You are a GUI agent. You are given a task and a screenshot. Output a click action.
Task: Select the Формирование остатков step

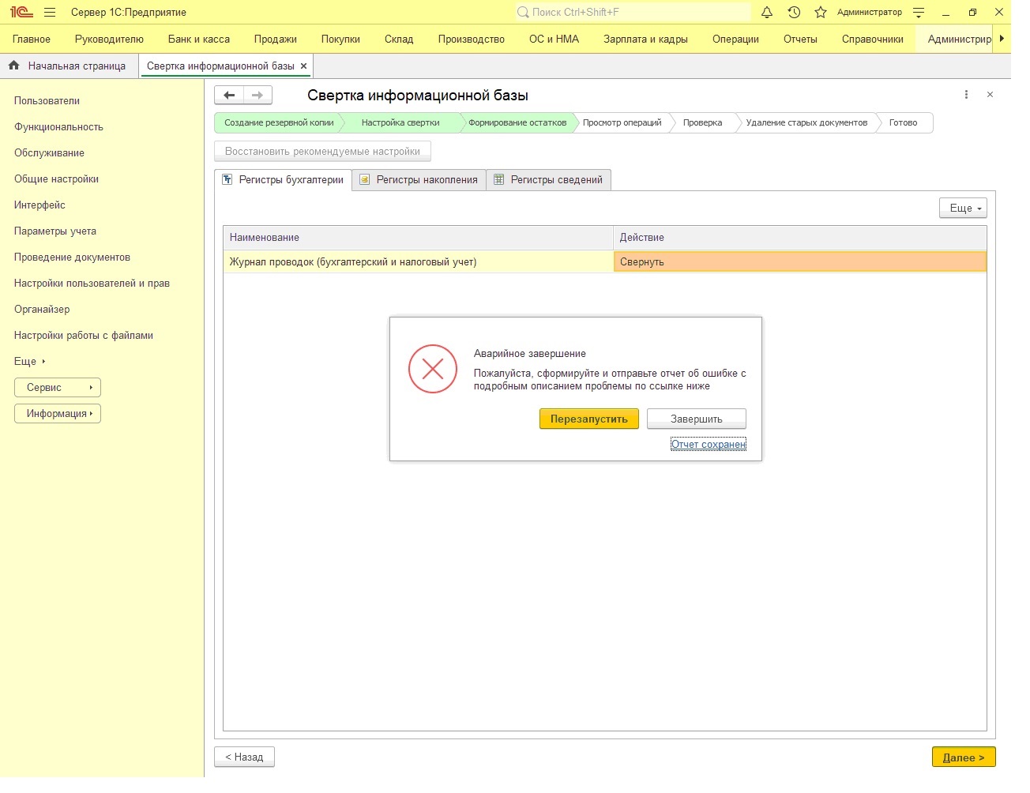coord(517,123)
